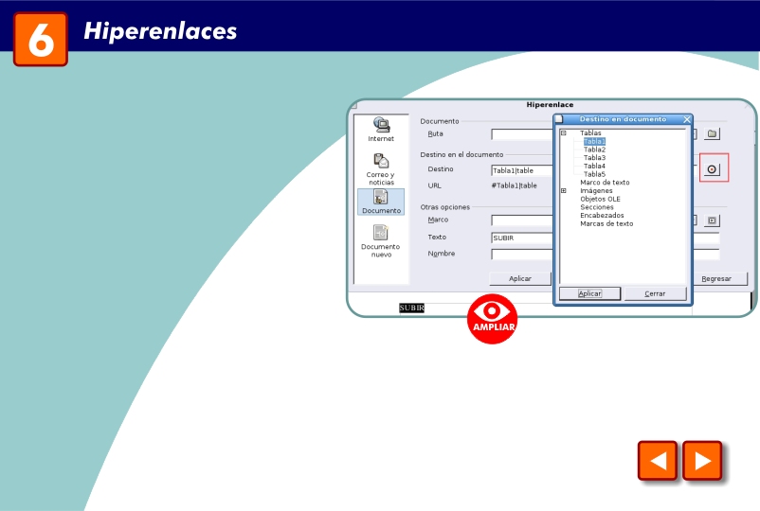Image resolution: width=760 pixels, height=511 pixels.
Task: Click the Texto input field containing SUBIR
Action: click(522, 238)
